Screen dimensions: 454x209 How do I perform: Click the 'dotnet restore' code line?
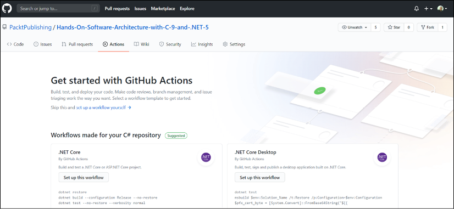73,192
